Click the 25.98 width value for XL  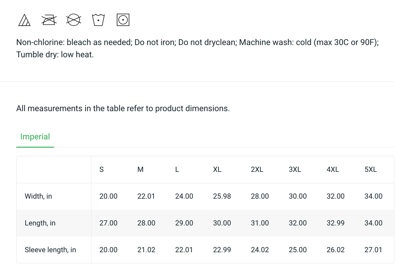(x=222, y=196)
